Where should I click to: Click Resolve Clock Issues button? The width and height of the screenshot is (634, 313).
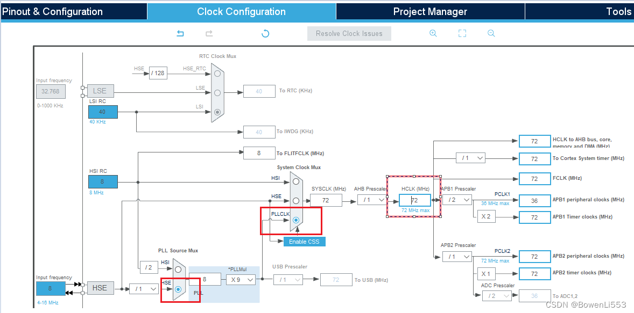click(x=349, y=33)
